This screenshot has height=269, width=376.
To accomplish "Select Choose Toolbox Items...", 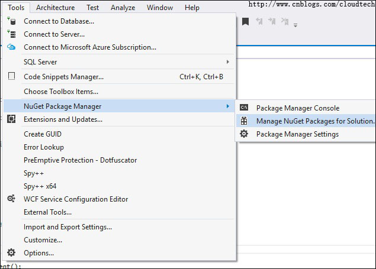I will [x=119, y=92].
